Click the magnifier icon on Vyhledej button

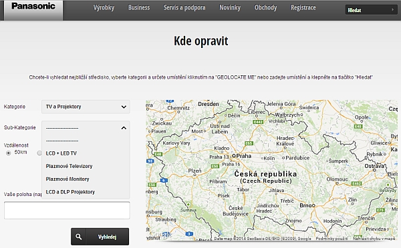[x=79, y=237]
